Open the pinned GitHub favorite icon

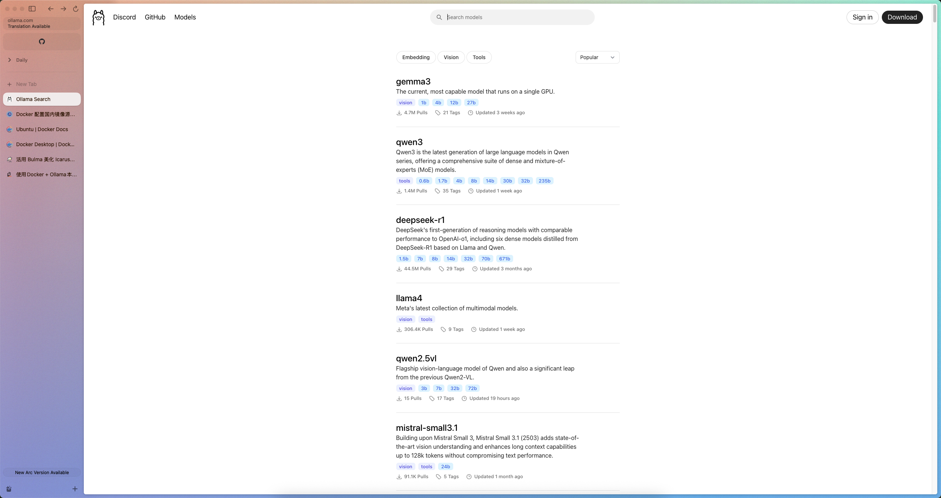(x=42, y=41)
